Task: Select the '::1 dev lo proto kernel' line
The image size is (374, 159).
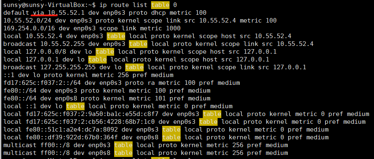Action: [x=89, y=75]
